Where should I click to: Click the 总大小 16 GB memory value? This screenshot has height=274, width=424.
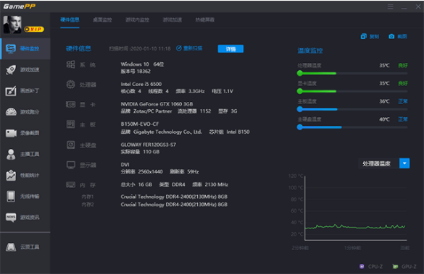click(x=136, y=184)
